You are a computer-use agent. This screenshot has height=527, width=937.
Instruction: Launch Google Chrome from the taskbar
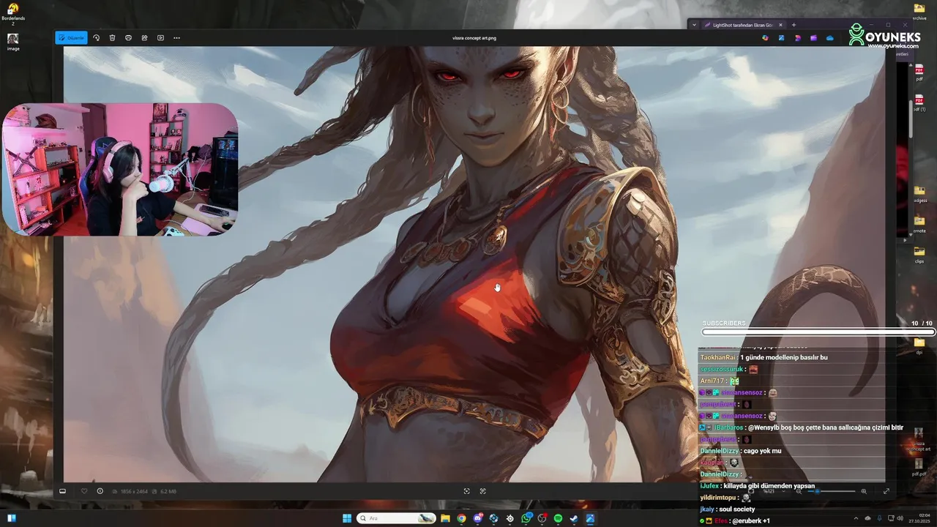click(461, 518)
